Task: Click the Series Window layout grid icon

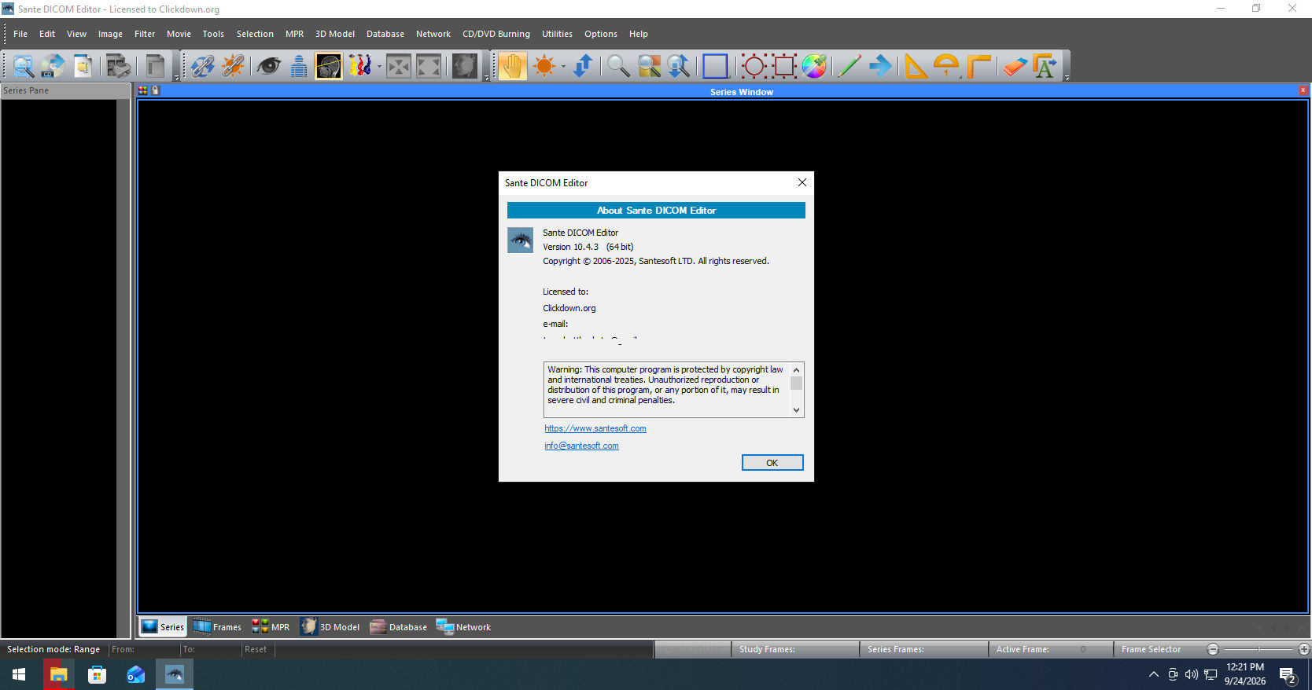Action: [143, 91]
